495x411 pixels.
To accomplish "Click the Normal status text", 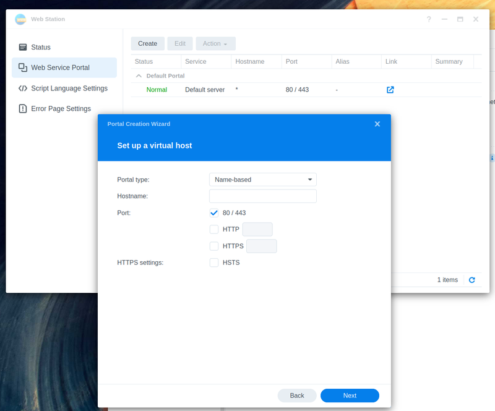I will pos(157,90).
